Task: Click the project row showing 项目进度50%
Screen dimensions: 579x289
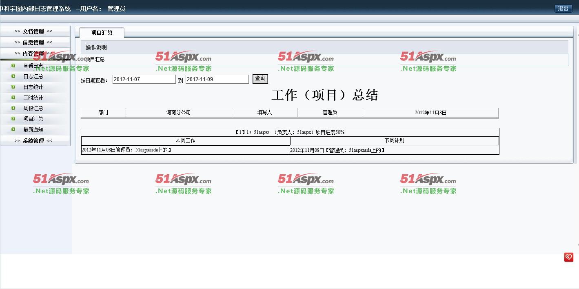Action: pos(290,132)
